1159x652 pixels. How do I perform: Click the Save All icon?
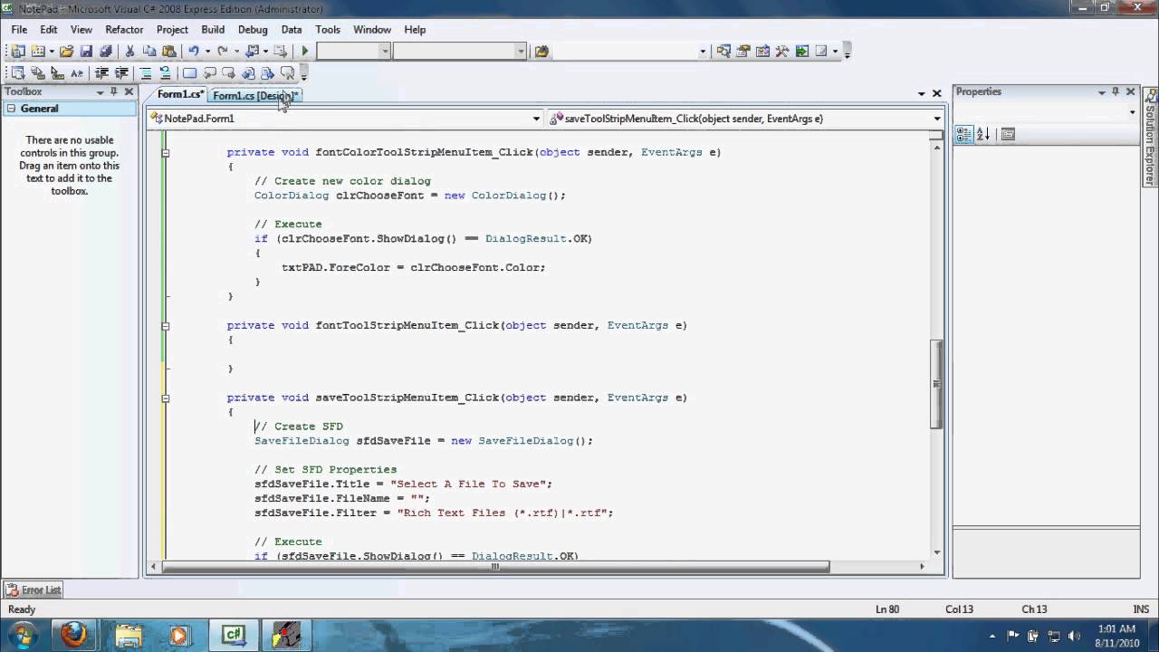(105, 52)
